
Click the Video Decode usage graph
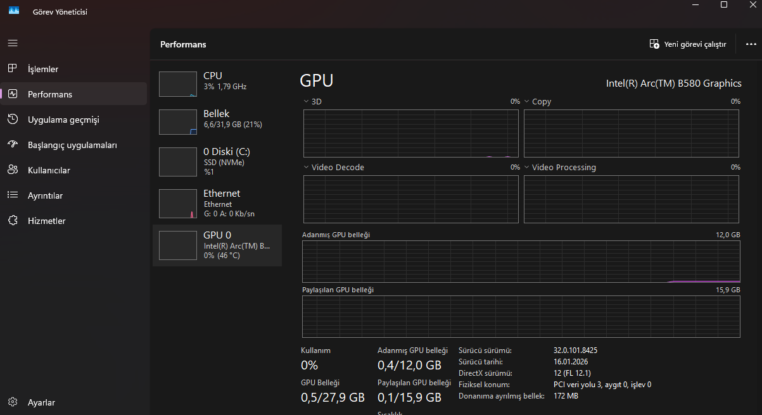click(x=410, y=199)
